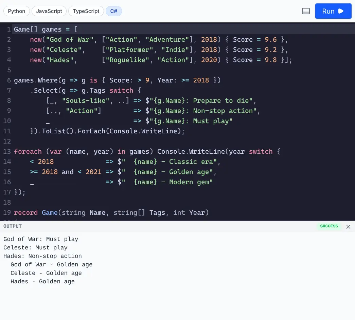Toggle the output panel icon beside Run
Screen dimensions: 355x320
[306, 11]
